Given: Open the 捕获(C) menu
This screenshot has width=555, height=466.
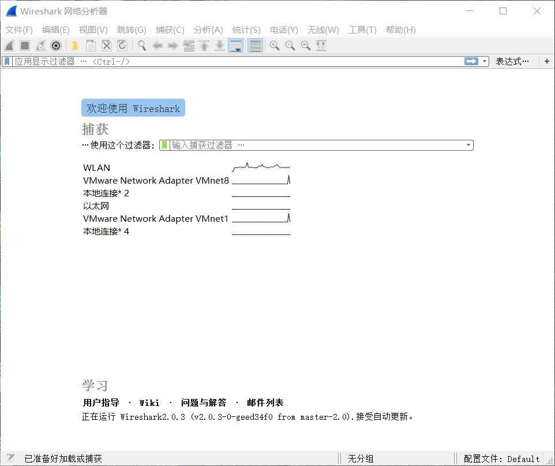Looking at the screenshot, I should (170, 30).
